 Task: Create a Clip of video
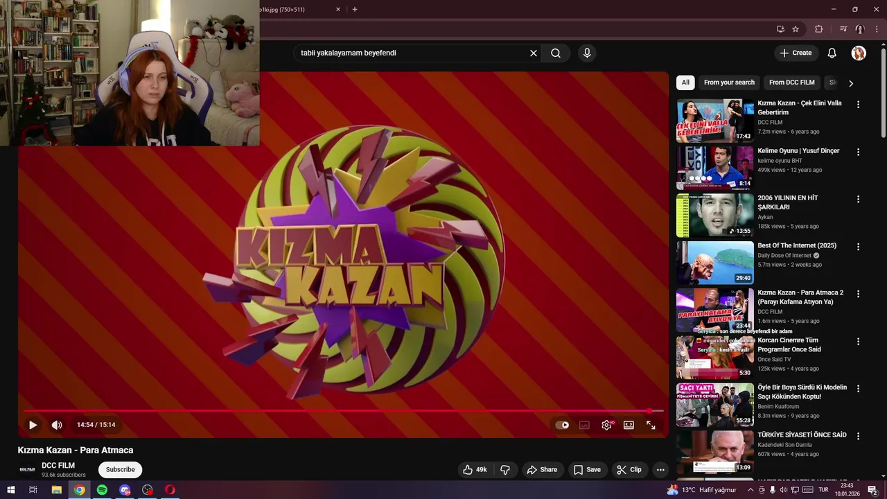(629, 469)
